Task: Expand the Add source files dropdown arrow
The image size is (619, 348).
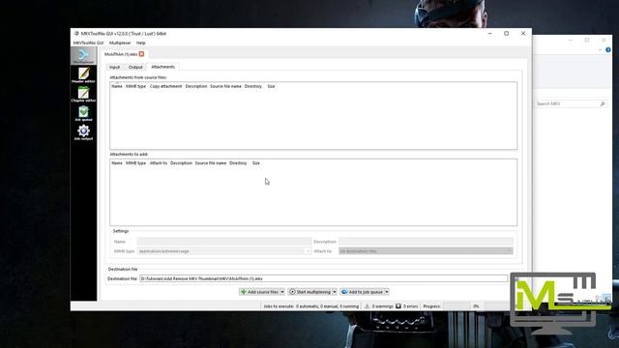Action: pos(282,292)
